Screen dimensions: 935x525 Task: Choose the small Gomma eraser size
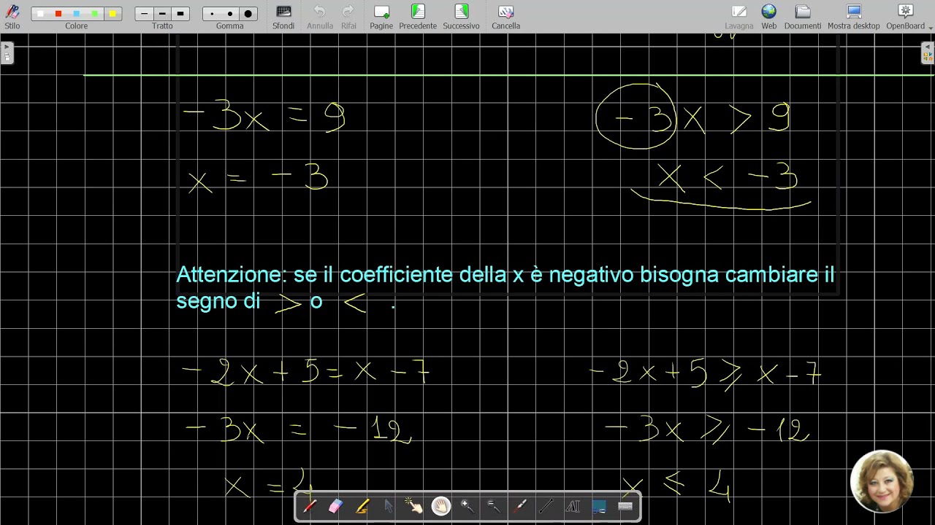tap(212, 14)
